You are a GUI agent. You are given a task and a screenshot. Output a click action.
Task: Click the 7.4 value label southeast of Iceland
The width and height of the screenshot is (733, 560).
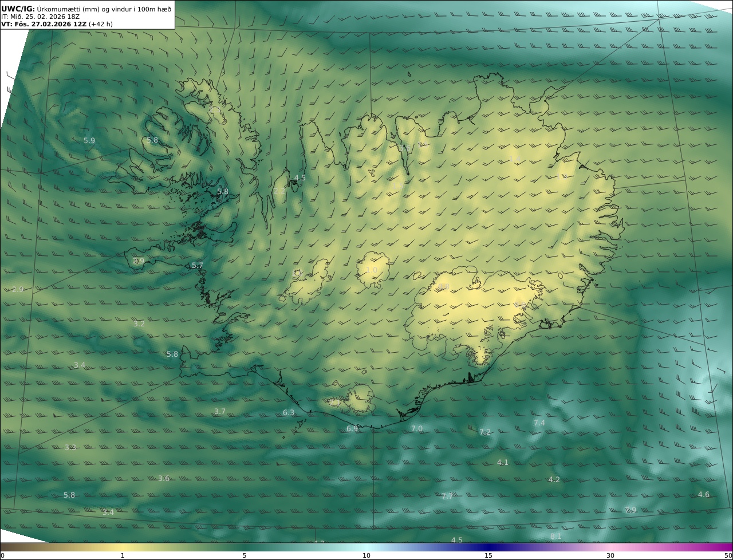tap(539, 423)
